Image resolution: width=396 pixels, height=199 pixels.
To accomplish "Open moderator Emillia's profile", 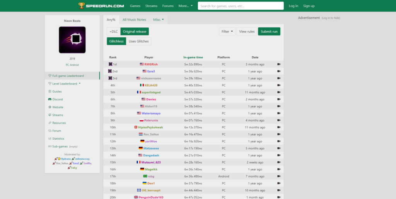I will pos(87,163).
